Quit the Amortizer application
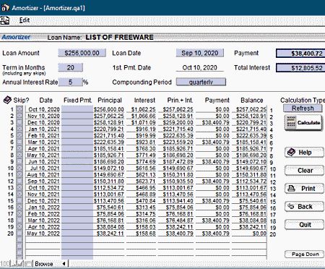 [x=304, y=225]
